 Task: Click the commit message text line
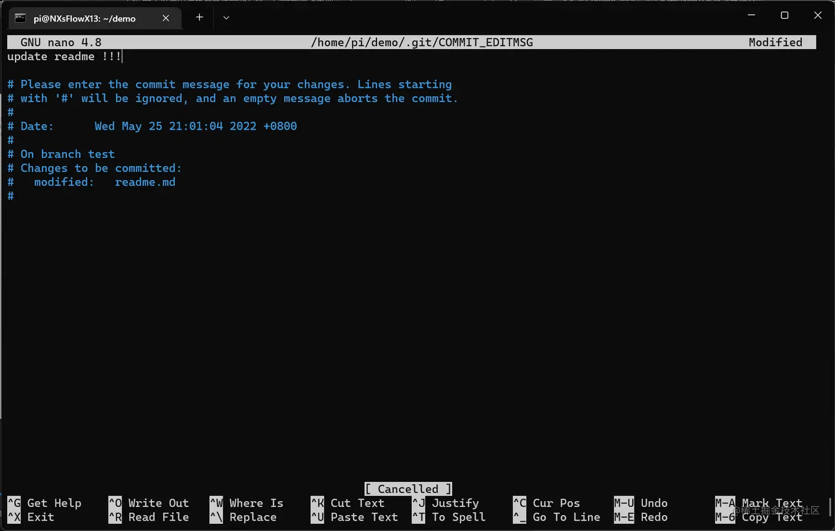[x=62, y=56]
